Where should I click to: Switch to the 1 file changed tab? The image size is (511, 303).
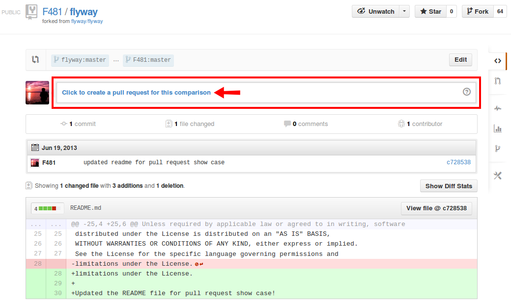(x=190, y=124)
